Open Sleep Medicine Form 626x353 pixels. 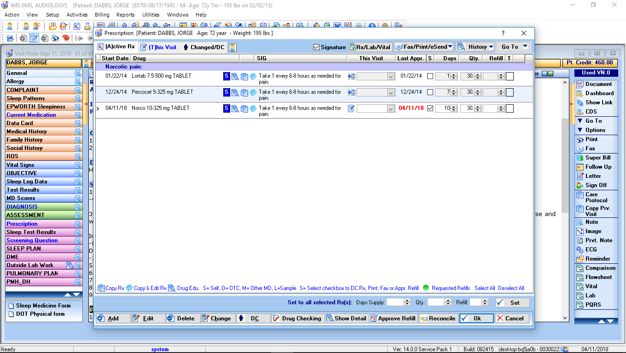[43, 306]
